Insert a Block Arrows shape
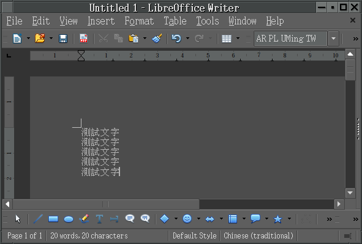The height and width of the screenshot is (244, 362). (209, 219)
